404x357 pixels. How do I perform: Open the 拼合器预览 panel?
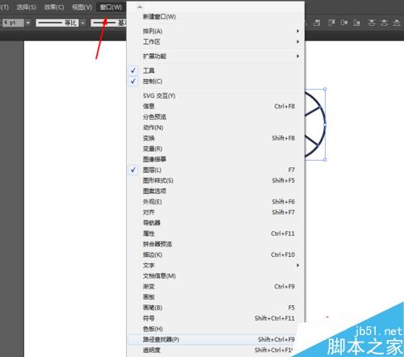pos(216,244)
